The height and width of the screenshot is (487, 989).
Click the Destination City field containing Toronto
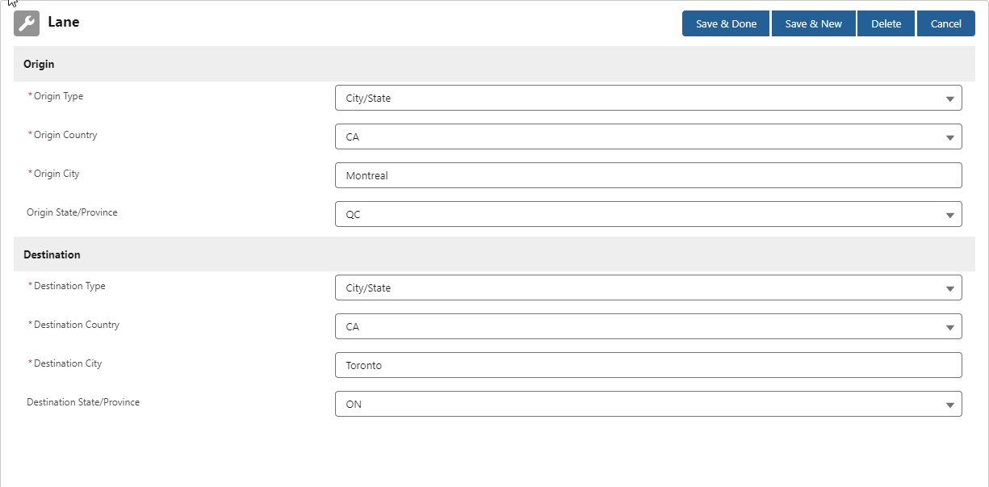pos(648,365)
